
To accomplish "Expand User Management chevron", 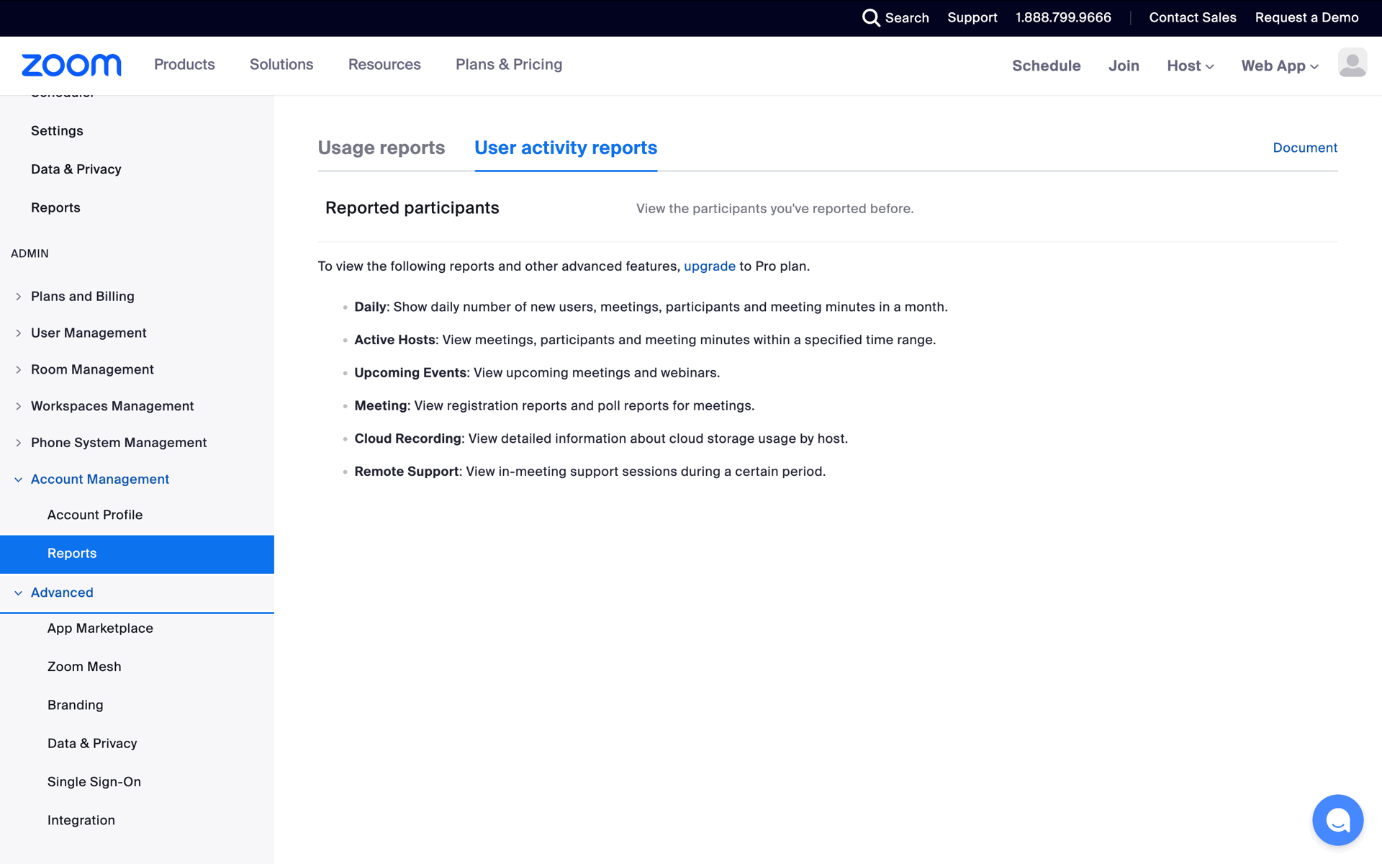I will click(19, 333).
